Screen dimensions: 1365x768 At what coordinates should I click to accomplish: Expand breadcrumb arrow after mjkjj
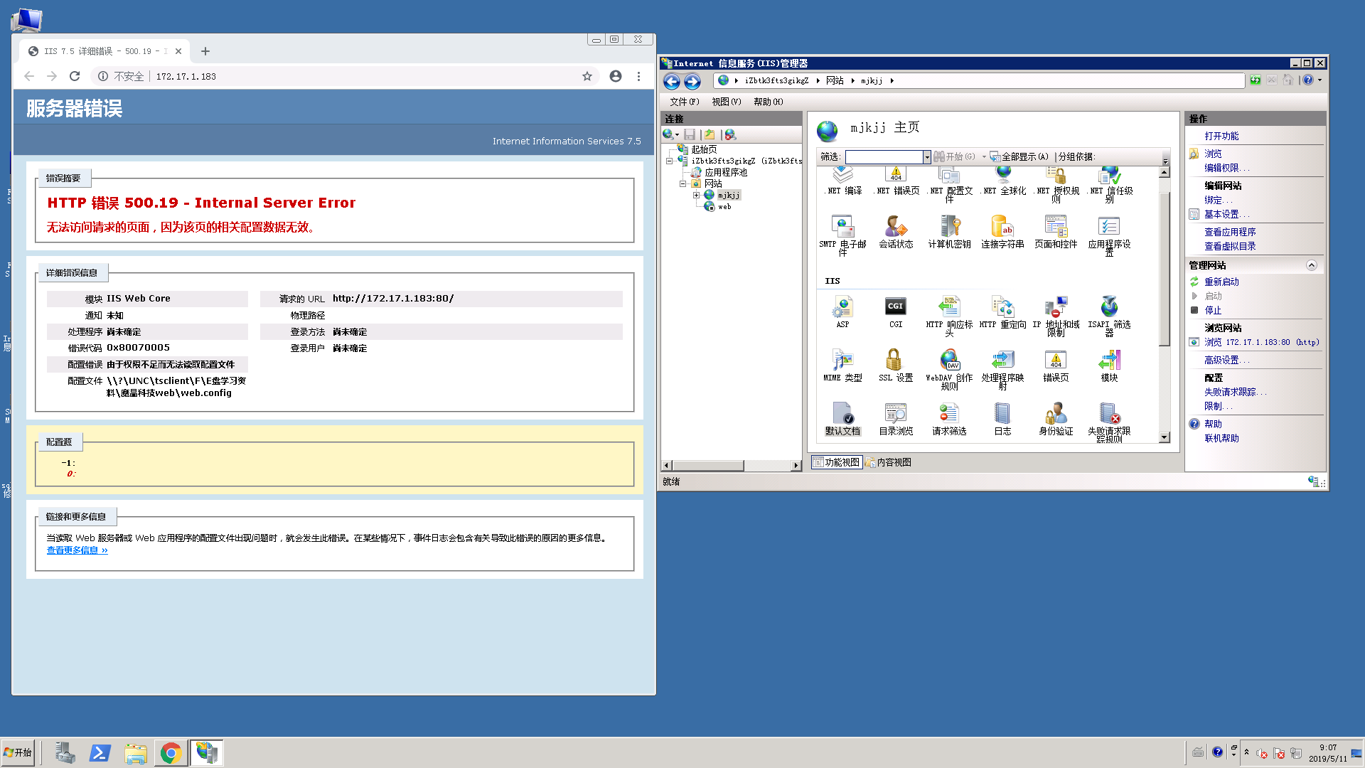coord(892,81)
